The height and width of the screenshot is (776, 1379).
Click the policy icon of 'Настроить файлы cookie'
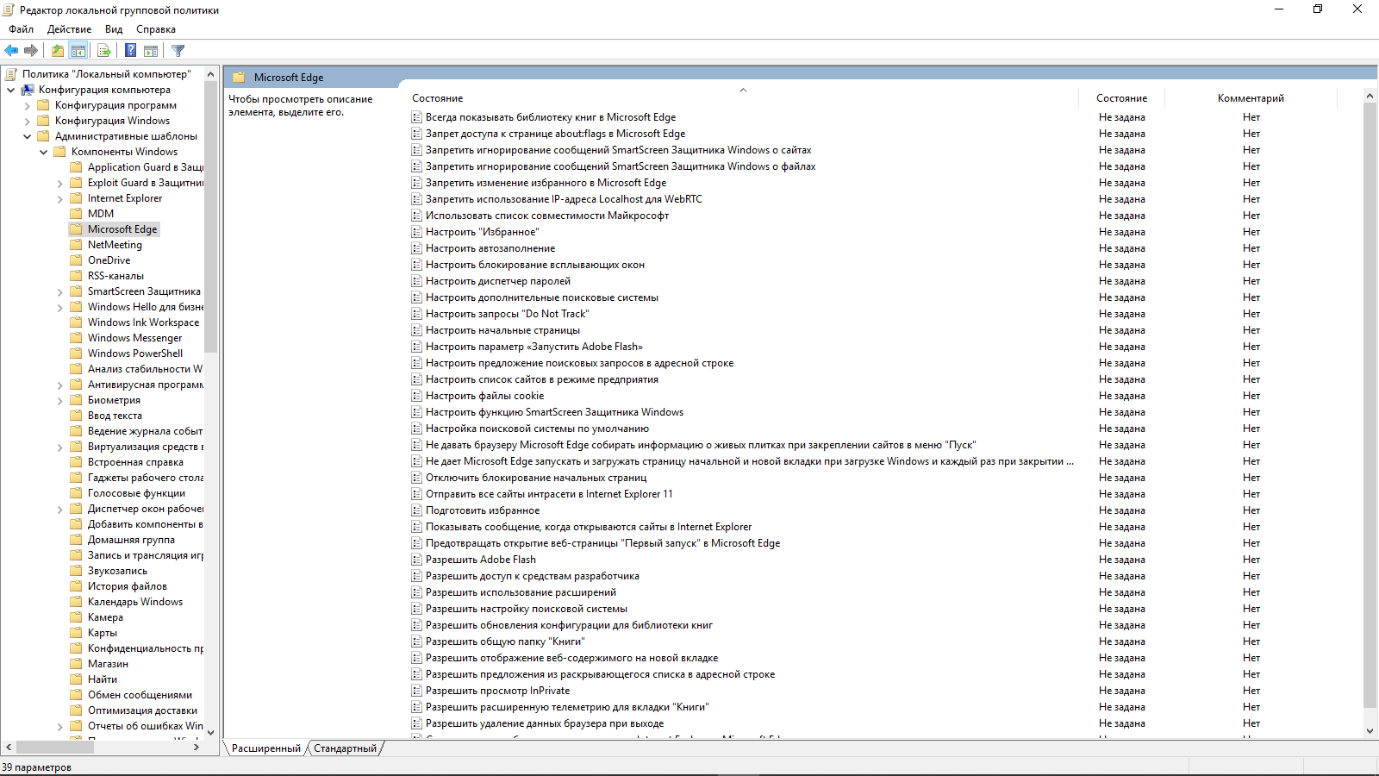pyautogui.click(x=417, y=396)
